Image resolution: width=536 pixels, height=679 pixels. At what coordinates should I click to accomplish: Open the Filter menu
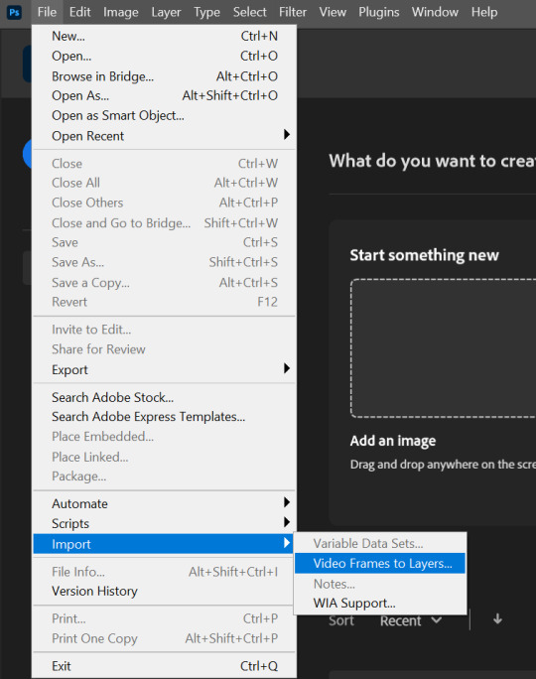pos(293,12)
